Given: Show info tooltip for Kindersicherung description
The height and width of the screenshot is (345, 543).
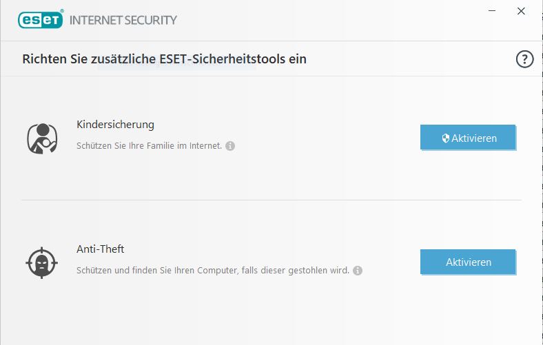Looking at the screenshot, I should tap(230, 146).
